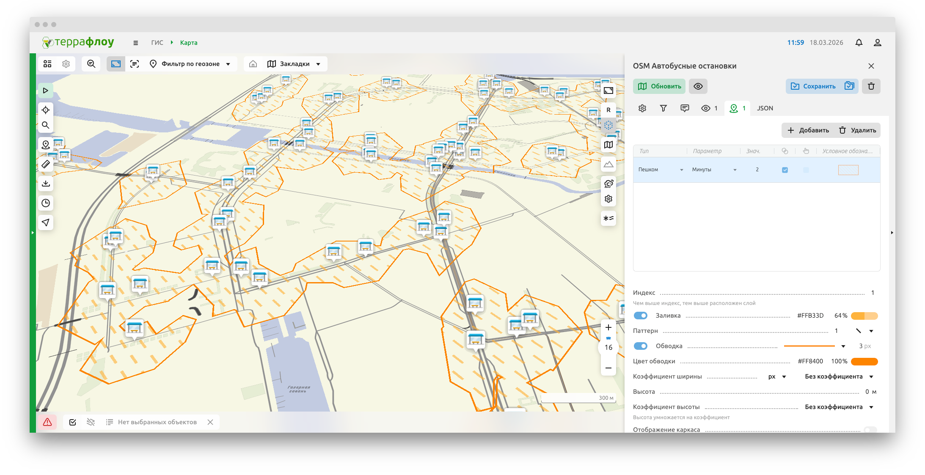Image resolution: width=925 pixels, height=475 pixels.
Task: Click the Добавить button
Action: (808, 130)
